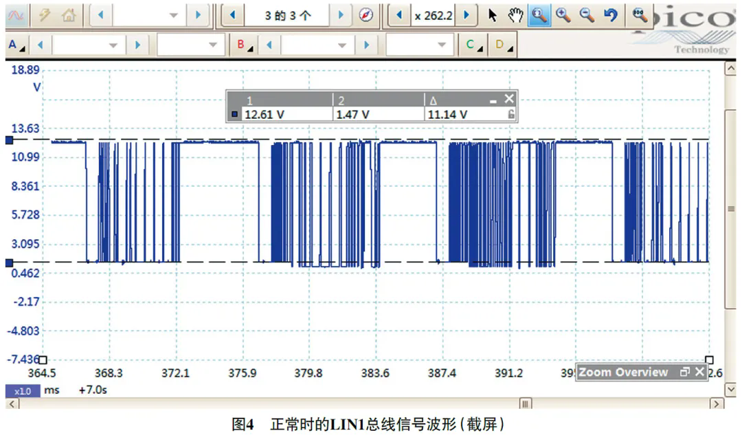Step Channel B range up

click(x=366, y=45)
